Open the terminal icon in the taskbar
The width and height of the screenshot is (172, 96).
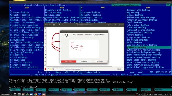coord(15,94)
